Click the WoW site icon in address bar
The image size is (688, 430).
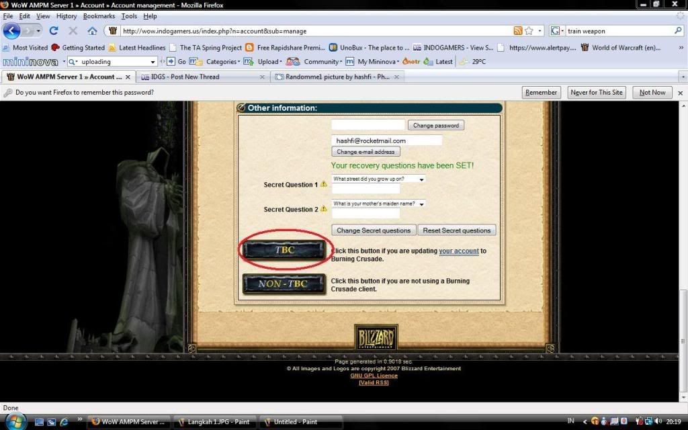[x=113, y=31]
